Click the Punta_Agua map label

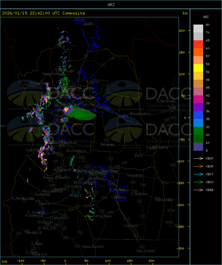click(x=102, y=216)
